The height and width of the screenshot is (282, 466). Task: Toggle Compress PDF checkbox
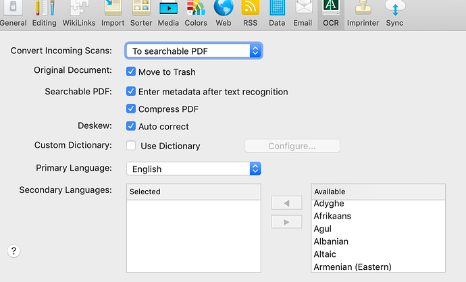point(131,109)
